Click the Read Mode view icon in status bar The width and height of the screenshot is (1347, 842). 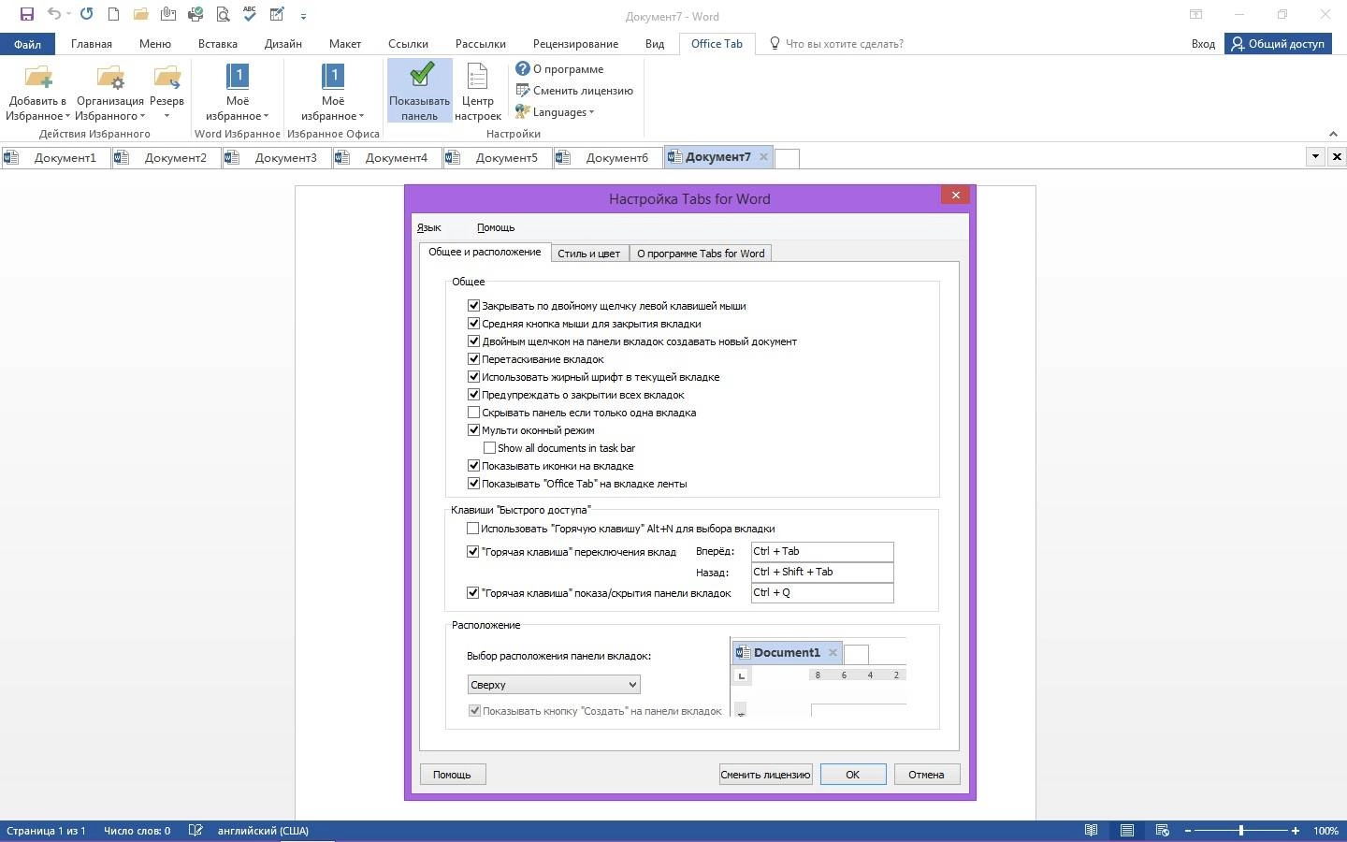click(x=1091, y=831)
